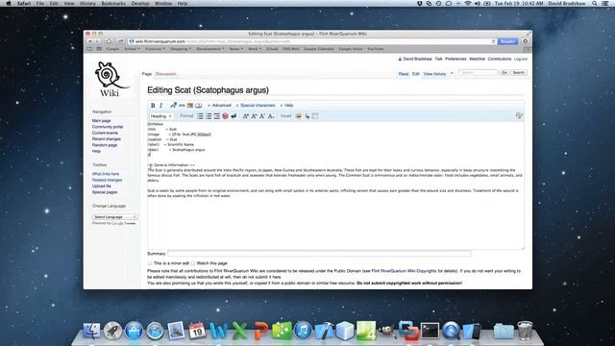The image size is (615, 346).
Task: Switch to Discussion tab
Action: click(165, 74)
